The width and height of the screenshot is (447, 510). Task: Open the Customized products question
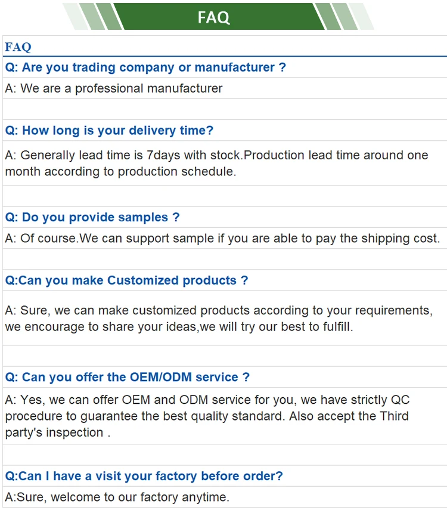[x=126, y=280]
